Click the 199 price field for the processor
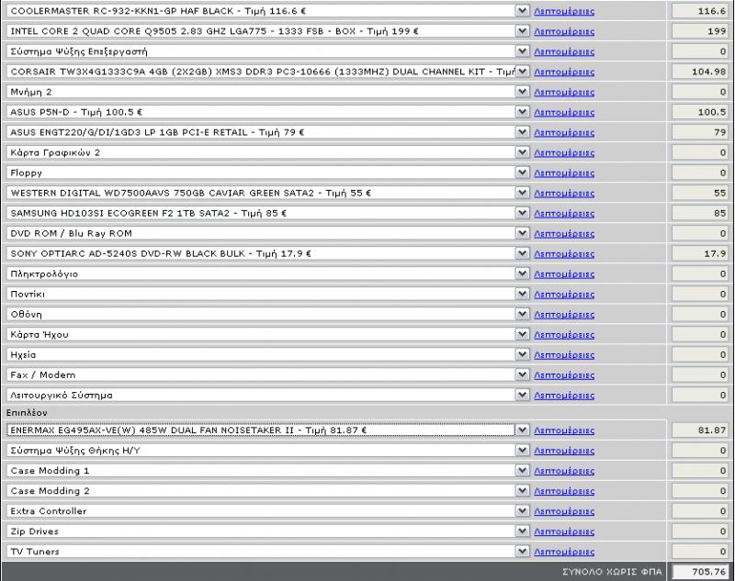 [x=699, y=31]
